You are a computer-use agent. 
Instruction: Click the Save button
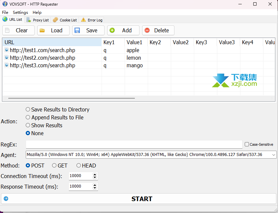[88, 30]
